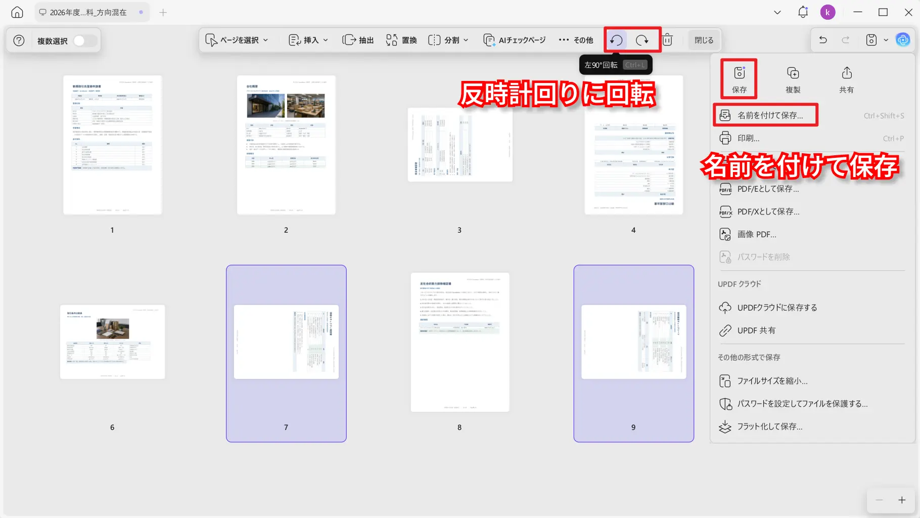
Task: Click the 置換 tool
Action: [401, 40]
